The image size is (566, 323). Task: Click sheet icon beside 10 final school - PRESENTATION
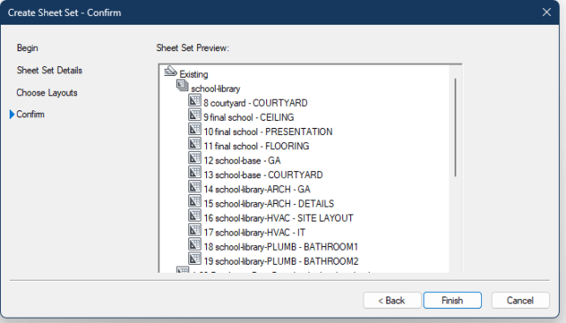[x=195, y=129]
